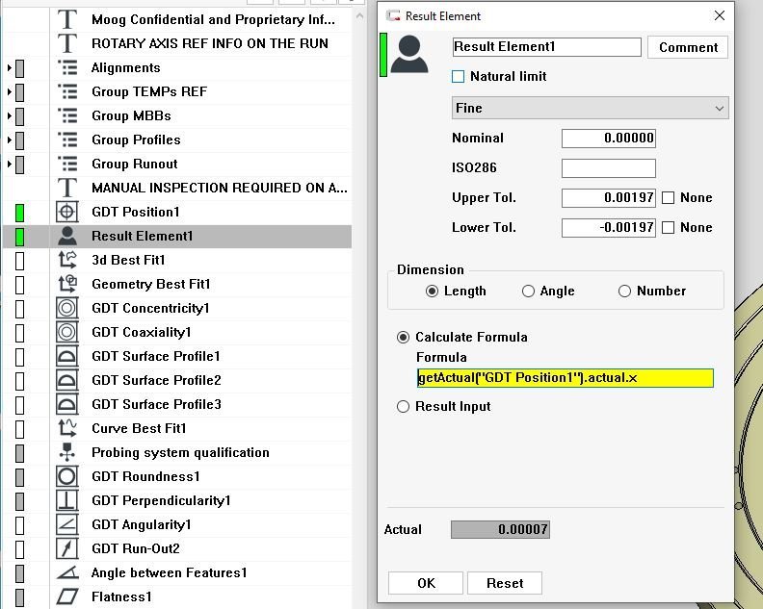Select the GDT Roundness1 list item

[177, 476]
